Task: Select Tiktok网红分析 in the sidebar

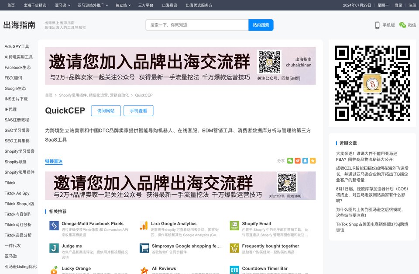Action: (x=18, y=225)
